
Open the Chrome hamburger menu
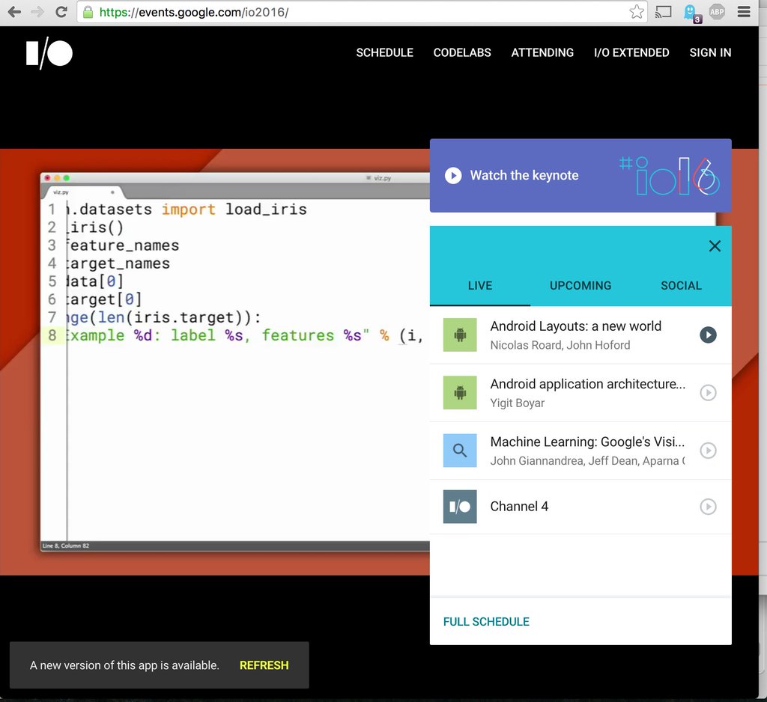(x=744, y=12)
